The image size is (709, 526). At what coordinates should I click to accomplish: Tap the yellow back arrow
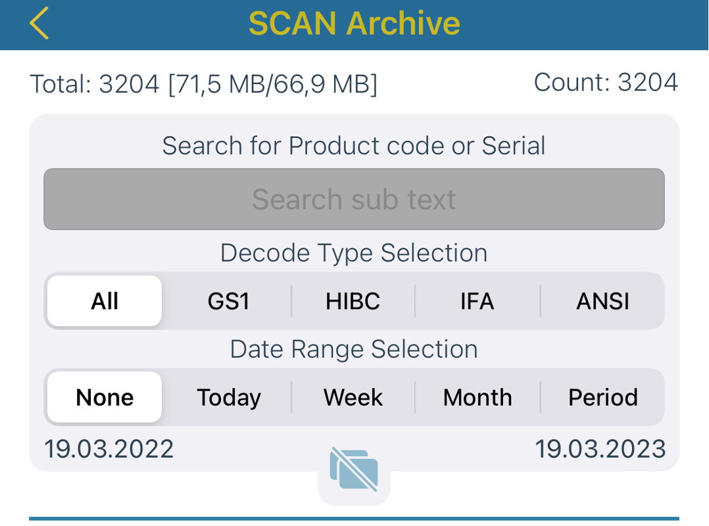click(x=39, y=24)
